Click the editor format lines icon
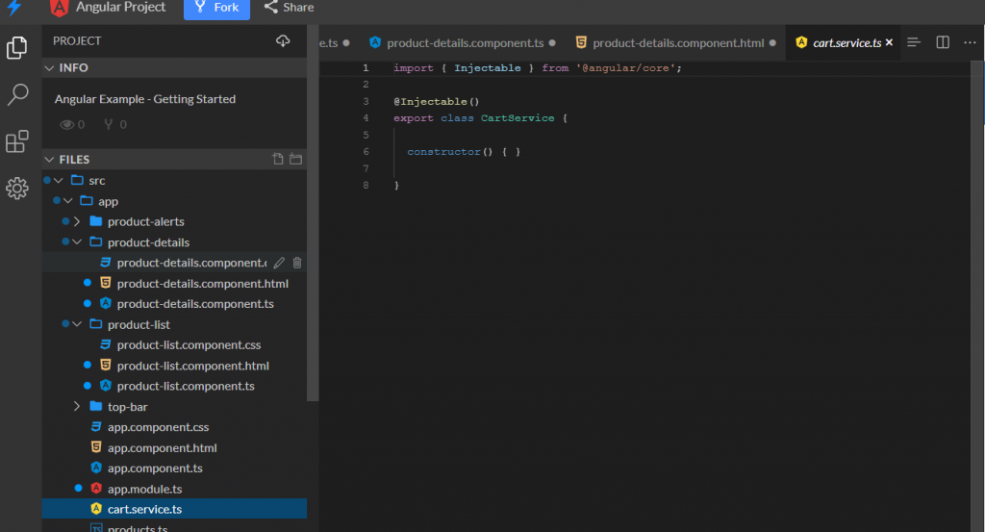This screenshot has height=532, width=985. 914,42
